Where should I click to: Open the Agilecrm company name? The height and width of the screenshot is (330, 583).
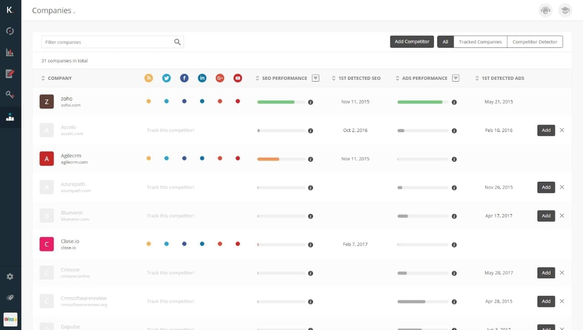pyautogui.click(x=71, y=156)
